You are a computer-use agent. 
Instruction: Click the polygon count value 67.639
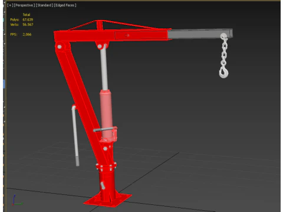coord(28,19)
